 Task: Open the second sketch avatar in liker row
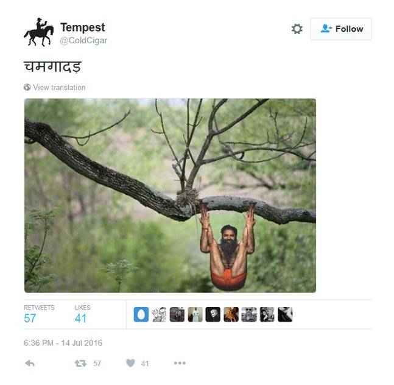pos(160,314)
